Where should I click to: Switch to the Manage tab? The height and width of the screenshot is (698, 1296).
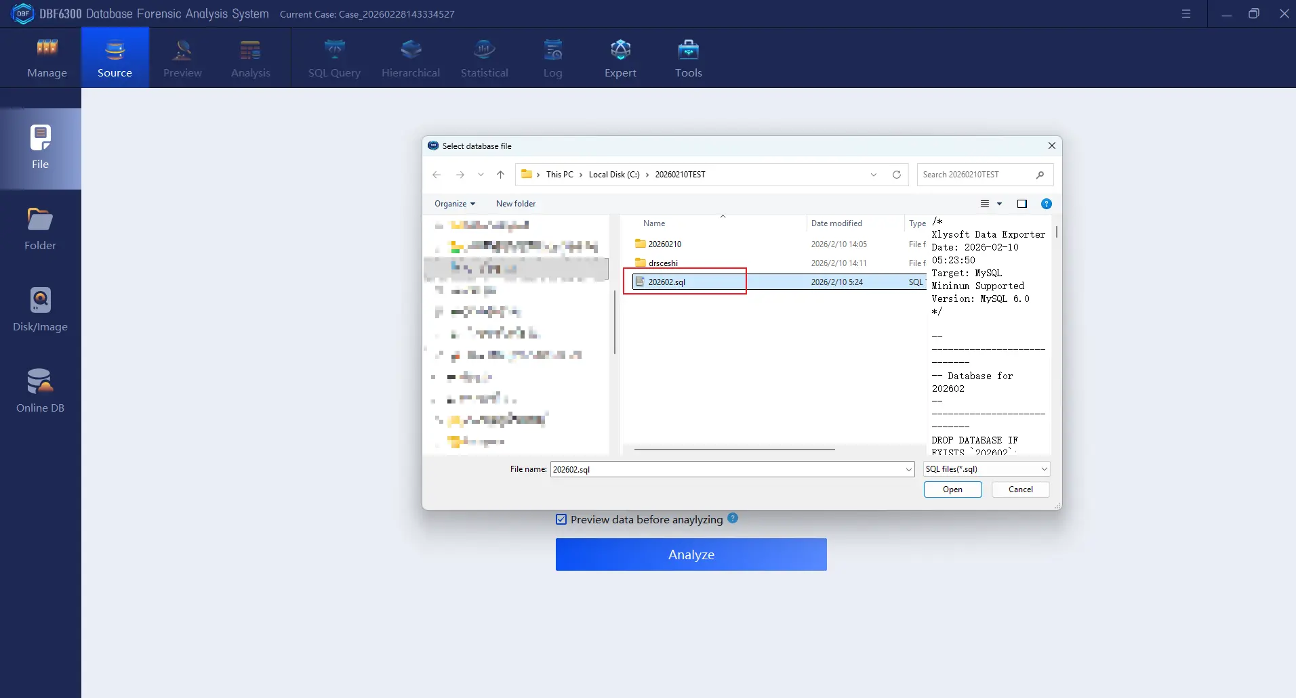click(x=47, y=58)
